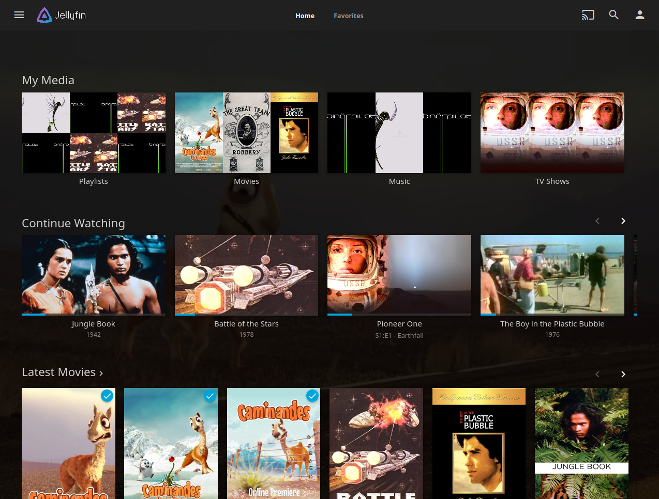Click the Music label
The width and height of the screenshot is (659, 499).
pyautogui.click(x=399, y=181)
